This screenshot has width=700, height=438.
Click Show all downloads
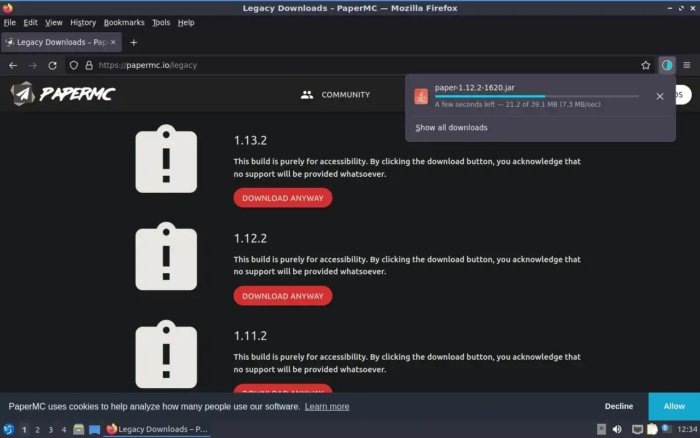tap(451, 128)
